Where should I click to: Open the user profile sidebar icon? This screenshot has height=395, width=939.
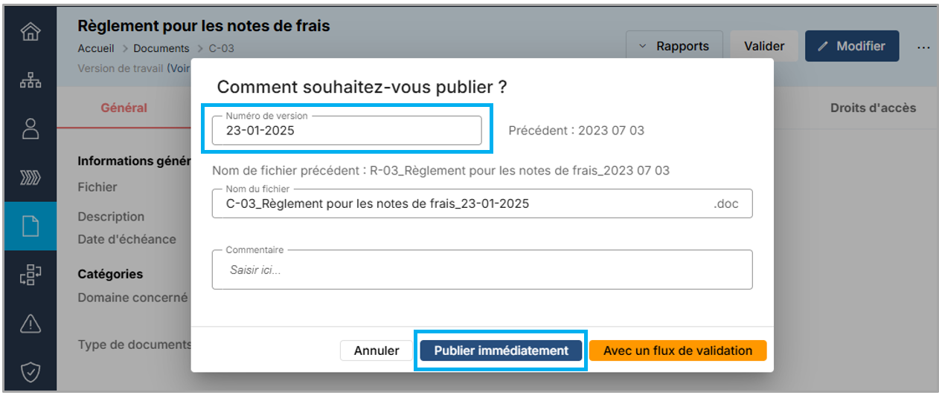tap(31, 128)
